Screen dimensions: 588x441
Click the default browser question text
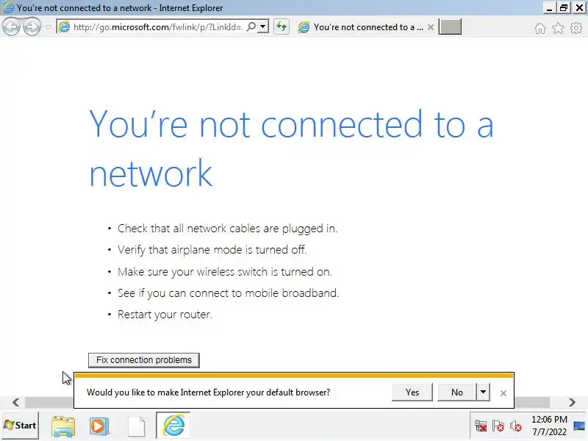tap(209, 392)
